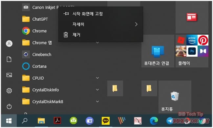Click the Windows Start button
Screen dimensions: 213x128
point(9,121)
